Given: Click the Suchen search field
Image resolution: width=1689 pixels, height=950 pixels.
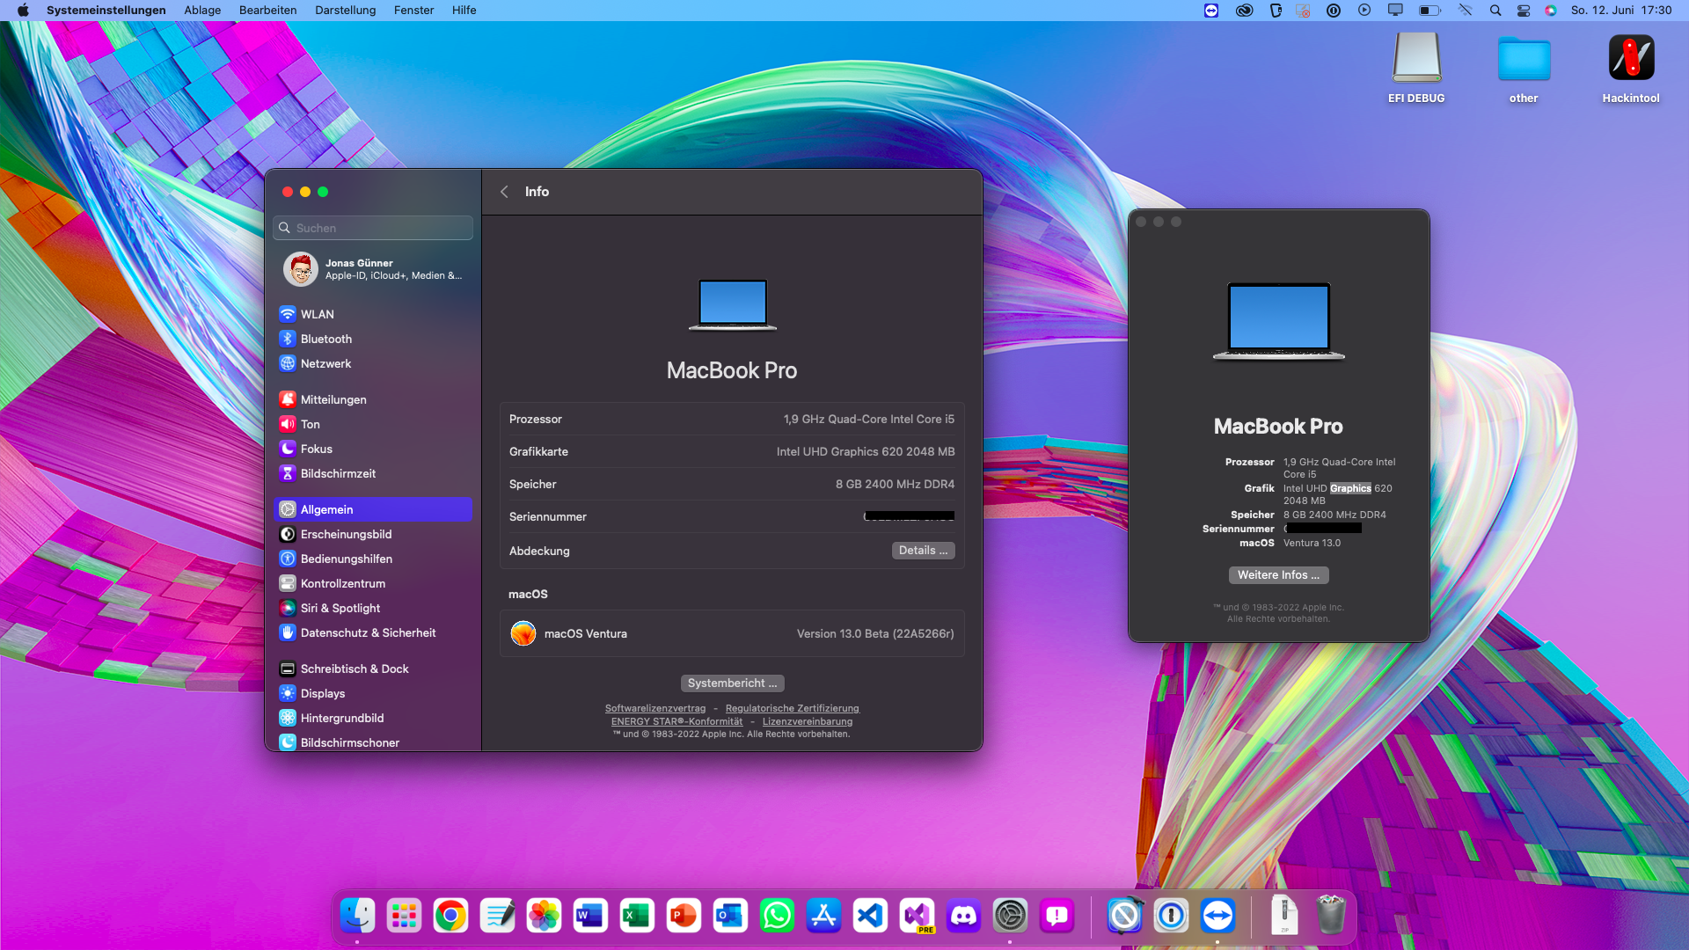Looking at the screenshot, I should pyautogui.click(x=373, y=228).
